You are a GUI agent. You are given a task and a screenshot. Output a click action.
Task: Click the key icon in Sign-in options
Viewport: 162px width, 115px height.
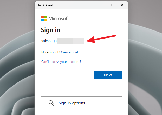[x=51, y=103]
